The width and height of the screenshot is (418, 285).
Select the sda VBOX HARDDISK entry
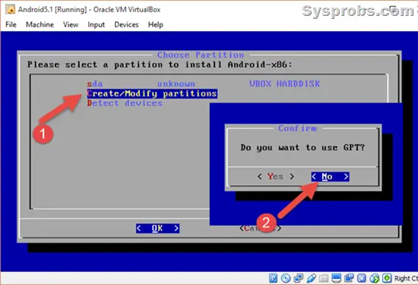point(204,84)
